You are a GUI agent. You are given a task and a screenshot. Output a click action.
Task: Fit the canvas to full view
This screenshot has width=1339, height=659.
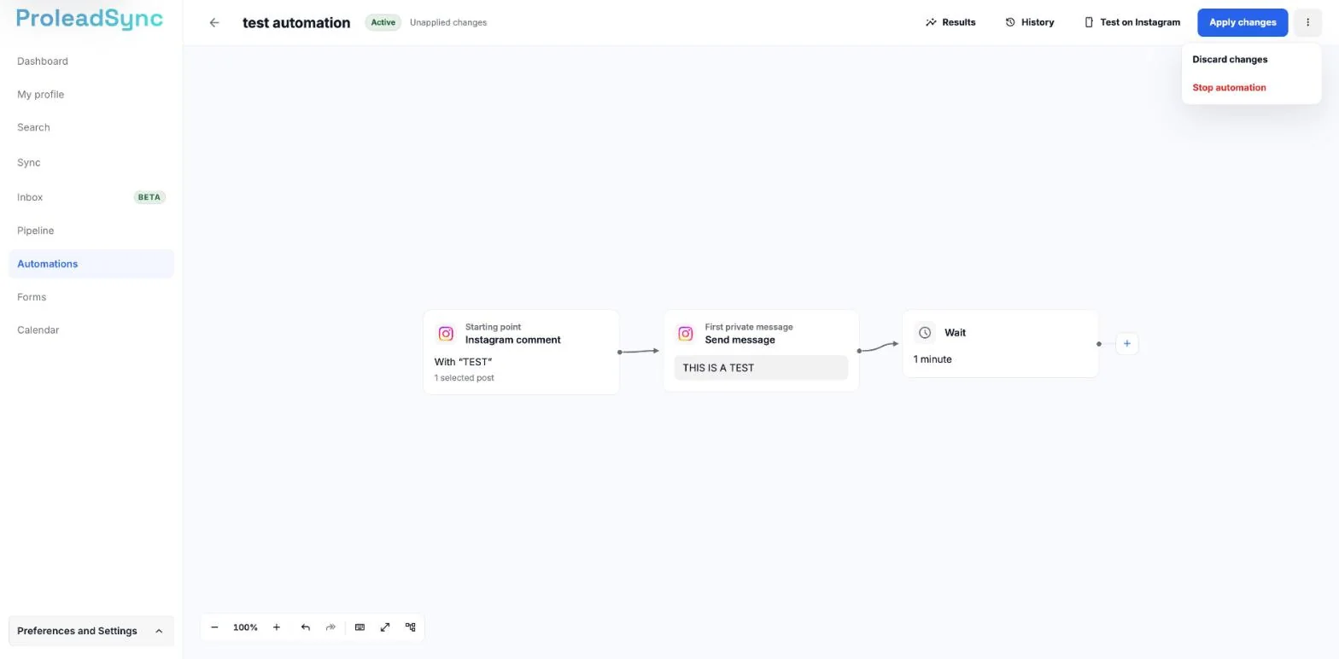pyautogui.click(x=385, y=627)
